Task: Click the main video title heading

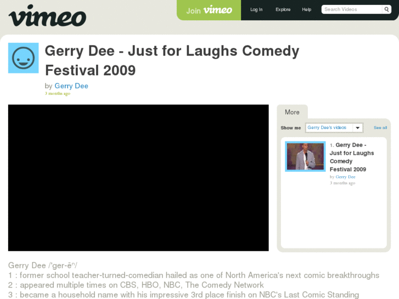Action: pos(172,60)
